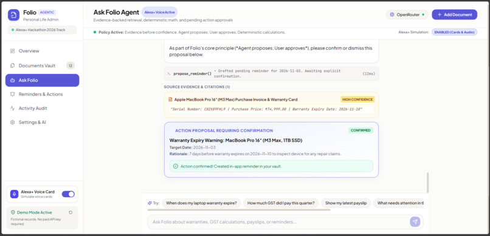
Task: Reset demo mode with the refresh icon
Action: click(71, 212)
